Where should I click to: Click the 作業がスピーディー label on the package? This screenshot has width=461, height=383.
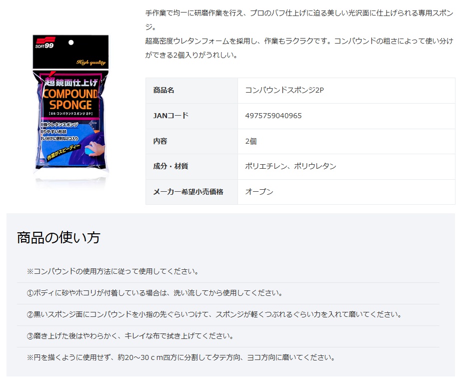63,152
